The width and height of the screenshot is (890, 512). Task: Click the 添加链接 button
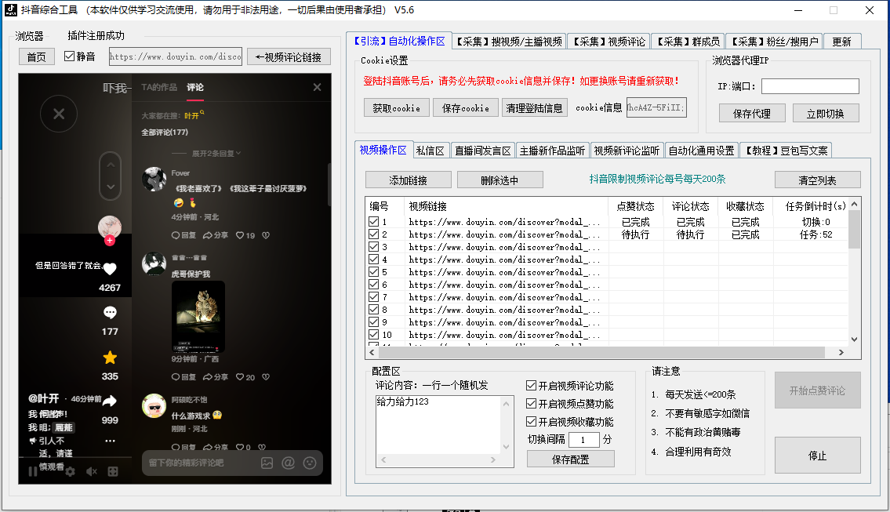click(x=408, y=180)
